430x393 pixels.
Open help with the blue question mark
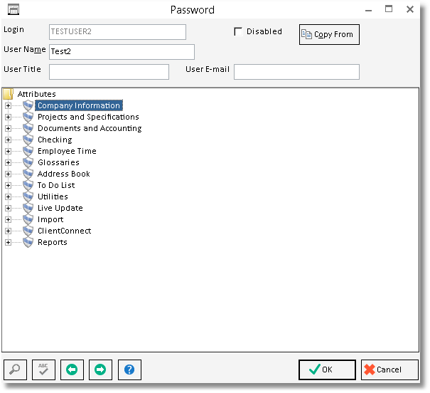[129, 370]
